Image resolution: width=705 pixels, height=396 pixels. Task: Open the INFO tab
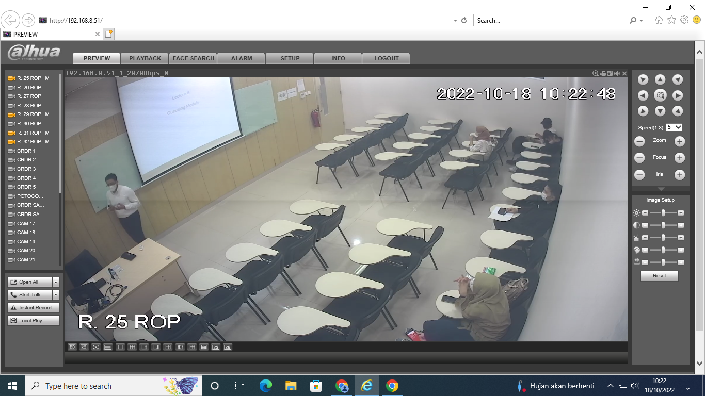pos(338,58)
